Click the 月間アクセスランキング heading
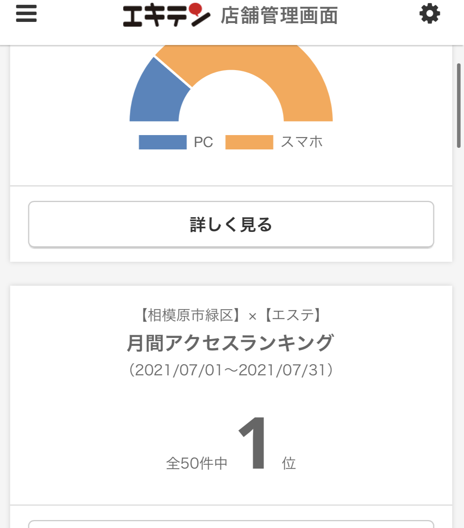Screen dimensions: 464x528 click(x=231, y=343)
